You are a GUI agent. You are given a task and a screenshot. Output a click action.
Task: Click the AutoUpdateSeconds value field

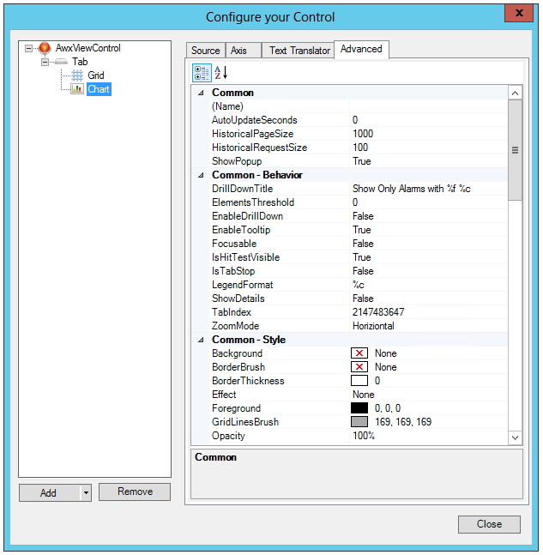coord(429,120)
